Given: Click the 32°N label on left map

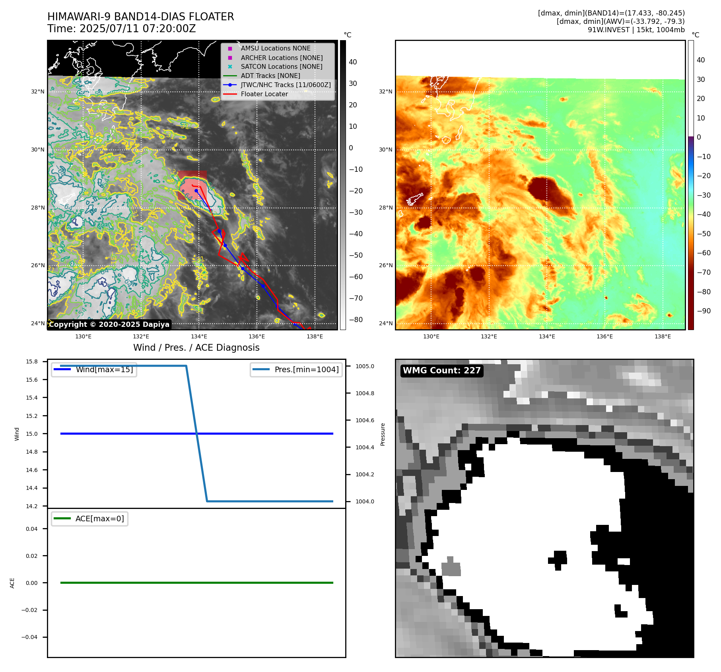Looking at the screenshot, I should [x=38, y=91].
